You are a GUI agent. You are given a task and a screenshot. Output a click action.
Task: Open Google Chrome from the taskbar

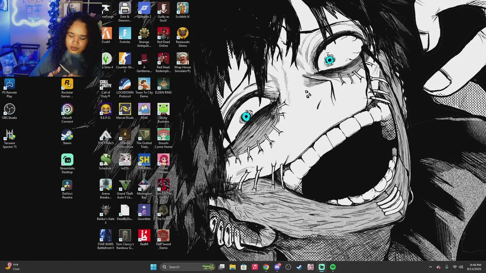click(x=266, y=267)
